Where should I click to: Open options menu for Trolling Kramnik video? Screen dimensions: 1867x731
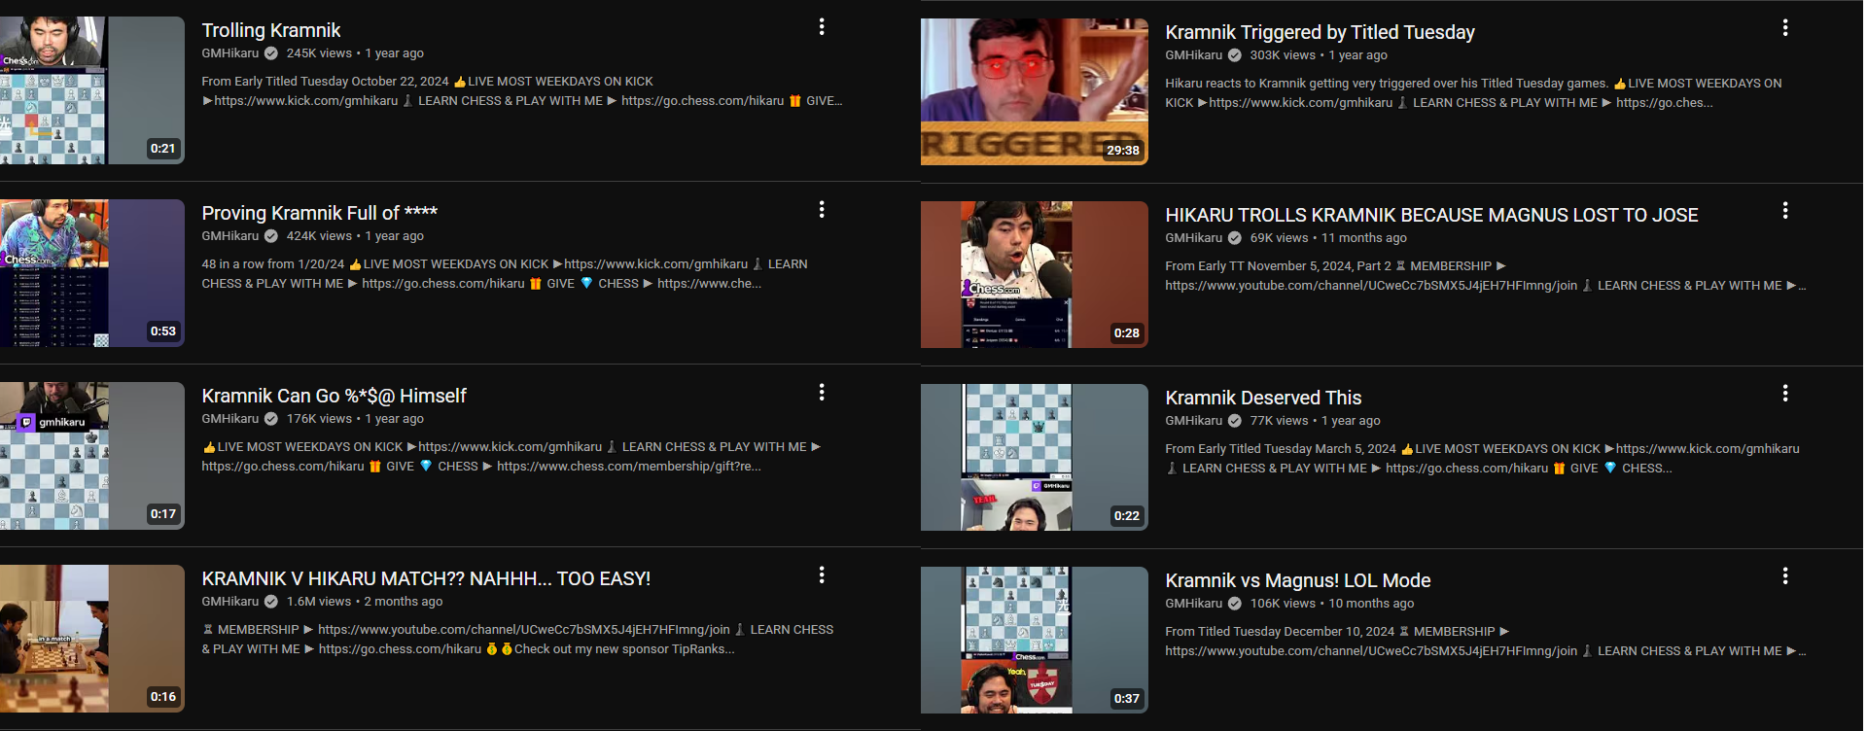(822, 27)
